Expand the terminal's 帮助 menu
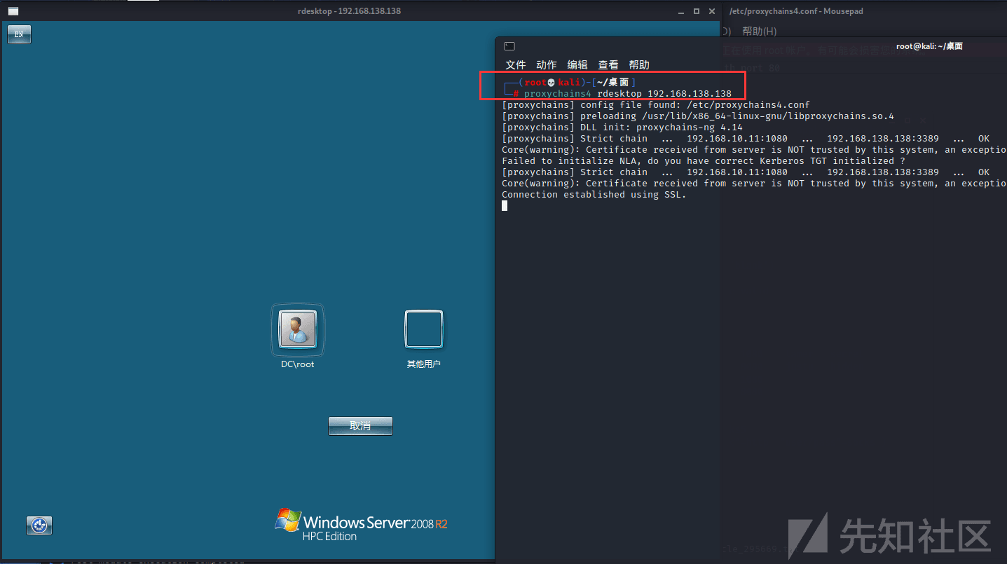This screenshot has width=1007, height=564. click(x=638, y=64)
